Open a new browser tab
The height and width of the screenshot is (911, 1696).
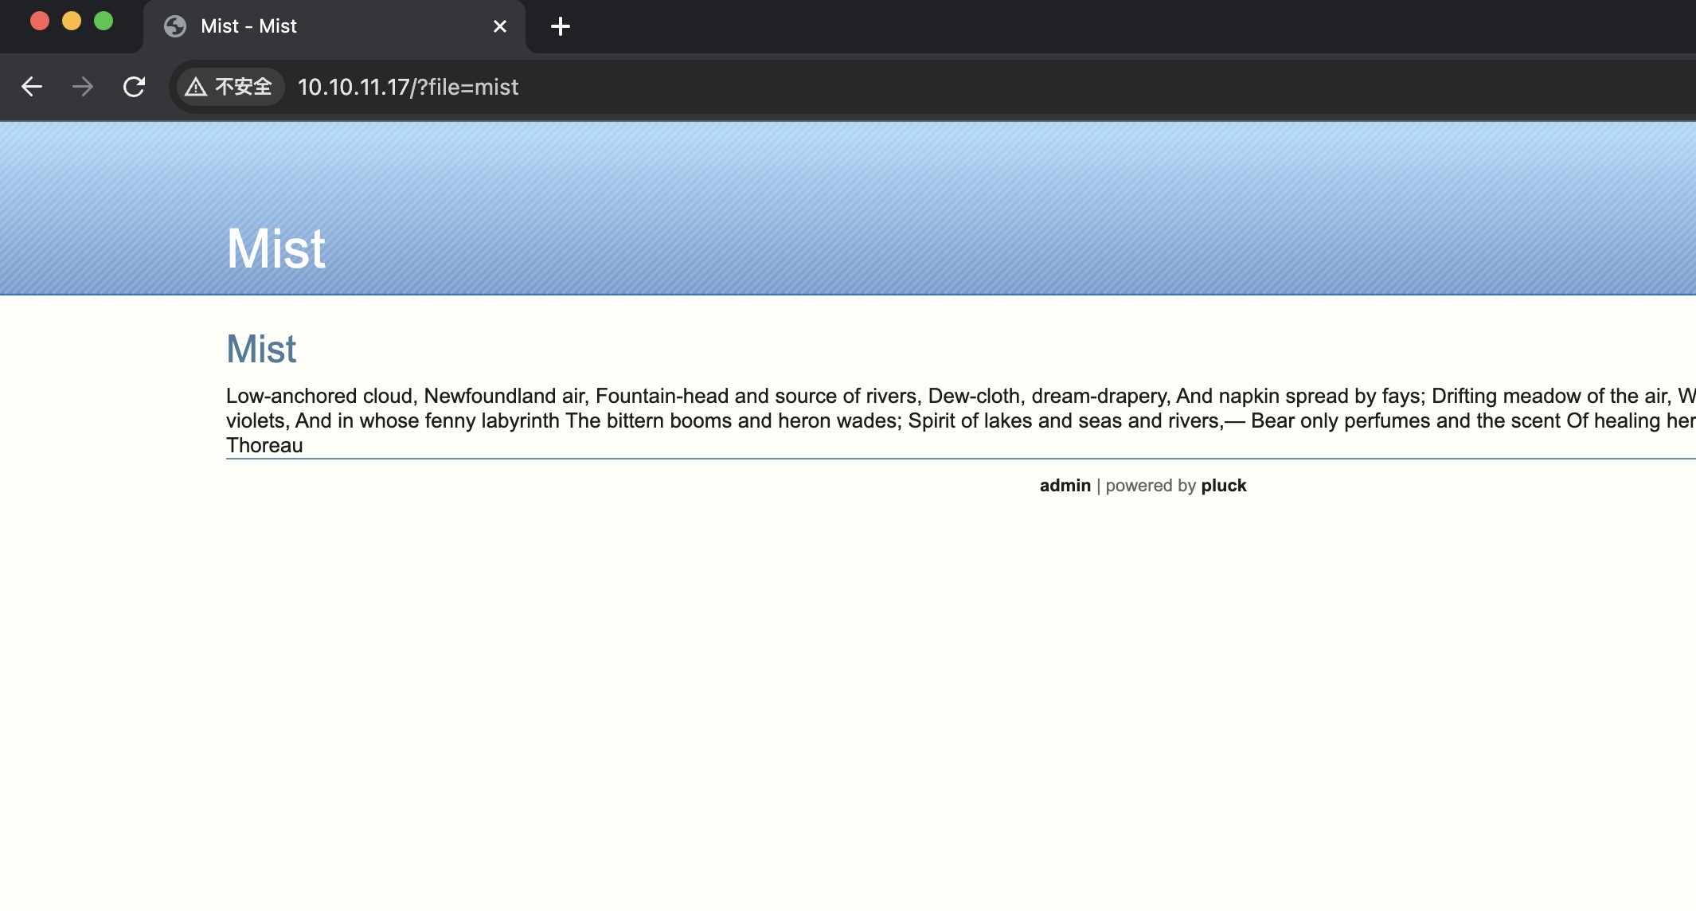pos(561,26)
